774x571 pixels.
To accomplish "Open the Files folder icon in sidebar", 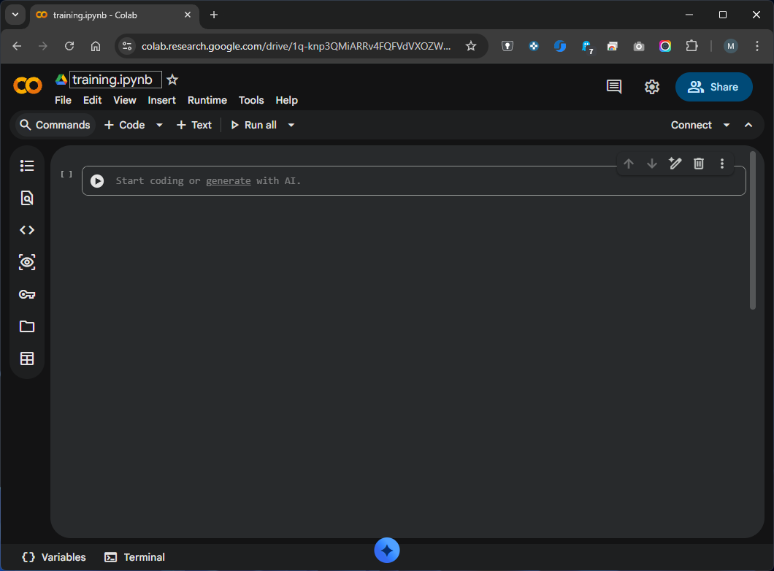I will coord(27,326).
